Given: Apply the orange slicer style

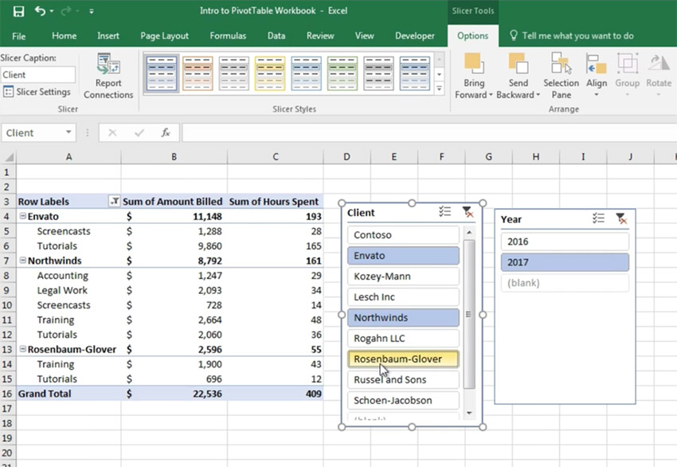Looking at the screenshot, I should pos(198,73).
